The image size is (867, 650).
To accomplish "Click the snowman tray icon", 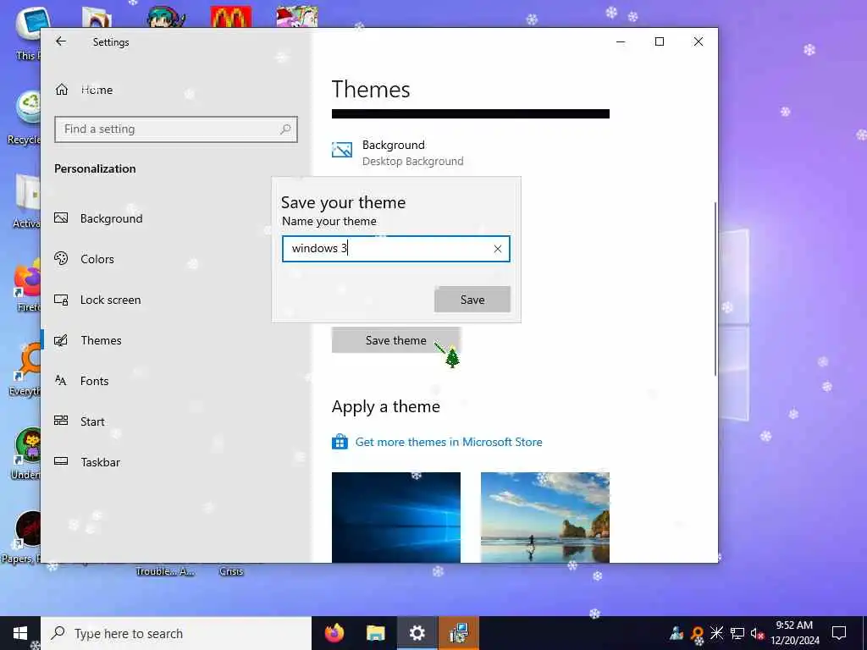I will pyautogui.click(x=676, y=633).
